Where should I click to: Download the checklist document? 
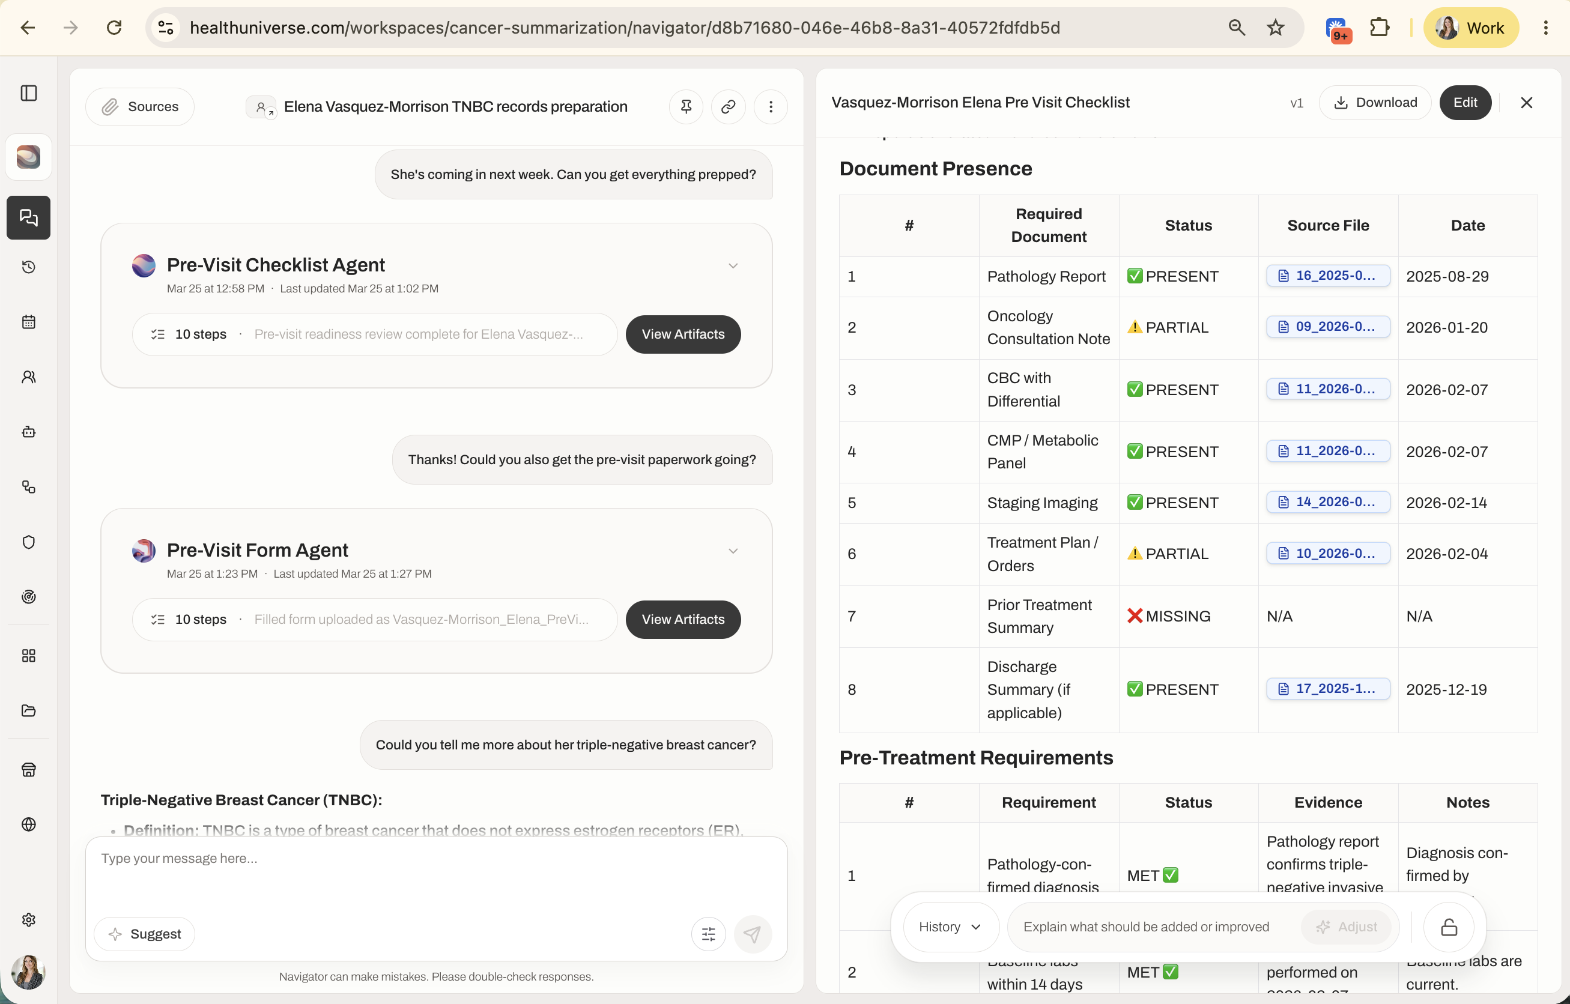pyautogui.click(x=1374, y=102)
